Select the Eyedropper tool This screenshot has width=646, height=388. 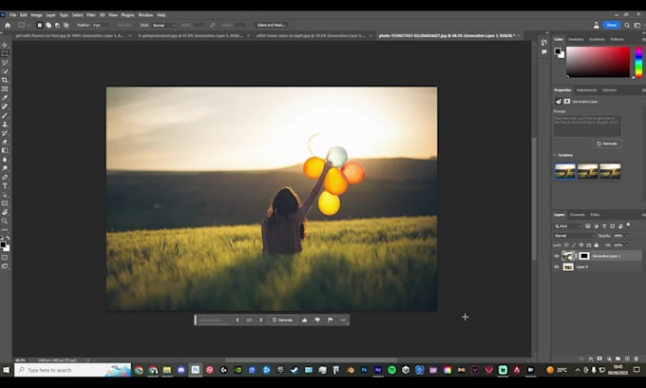point(5,98)
